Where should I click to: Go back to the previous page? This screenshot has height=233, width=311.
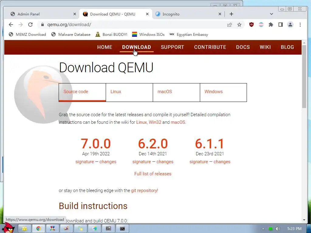tap(11, 25)
